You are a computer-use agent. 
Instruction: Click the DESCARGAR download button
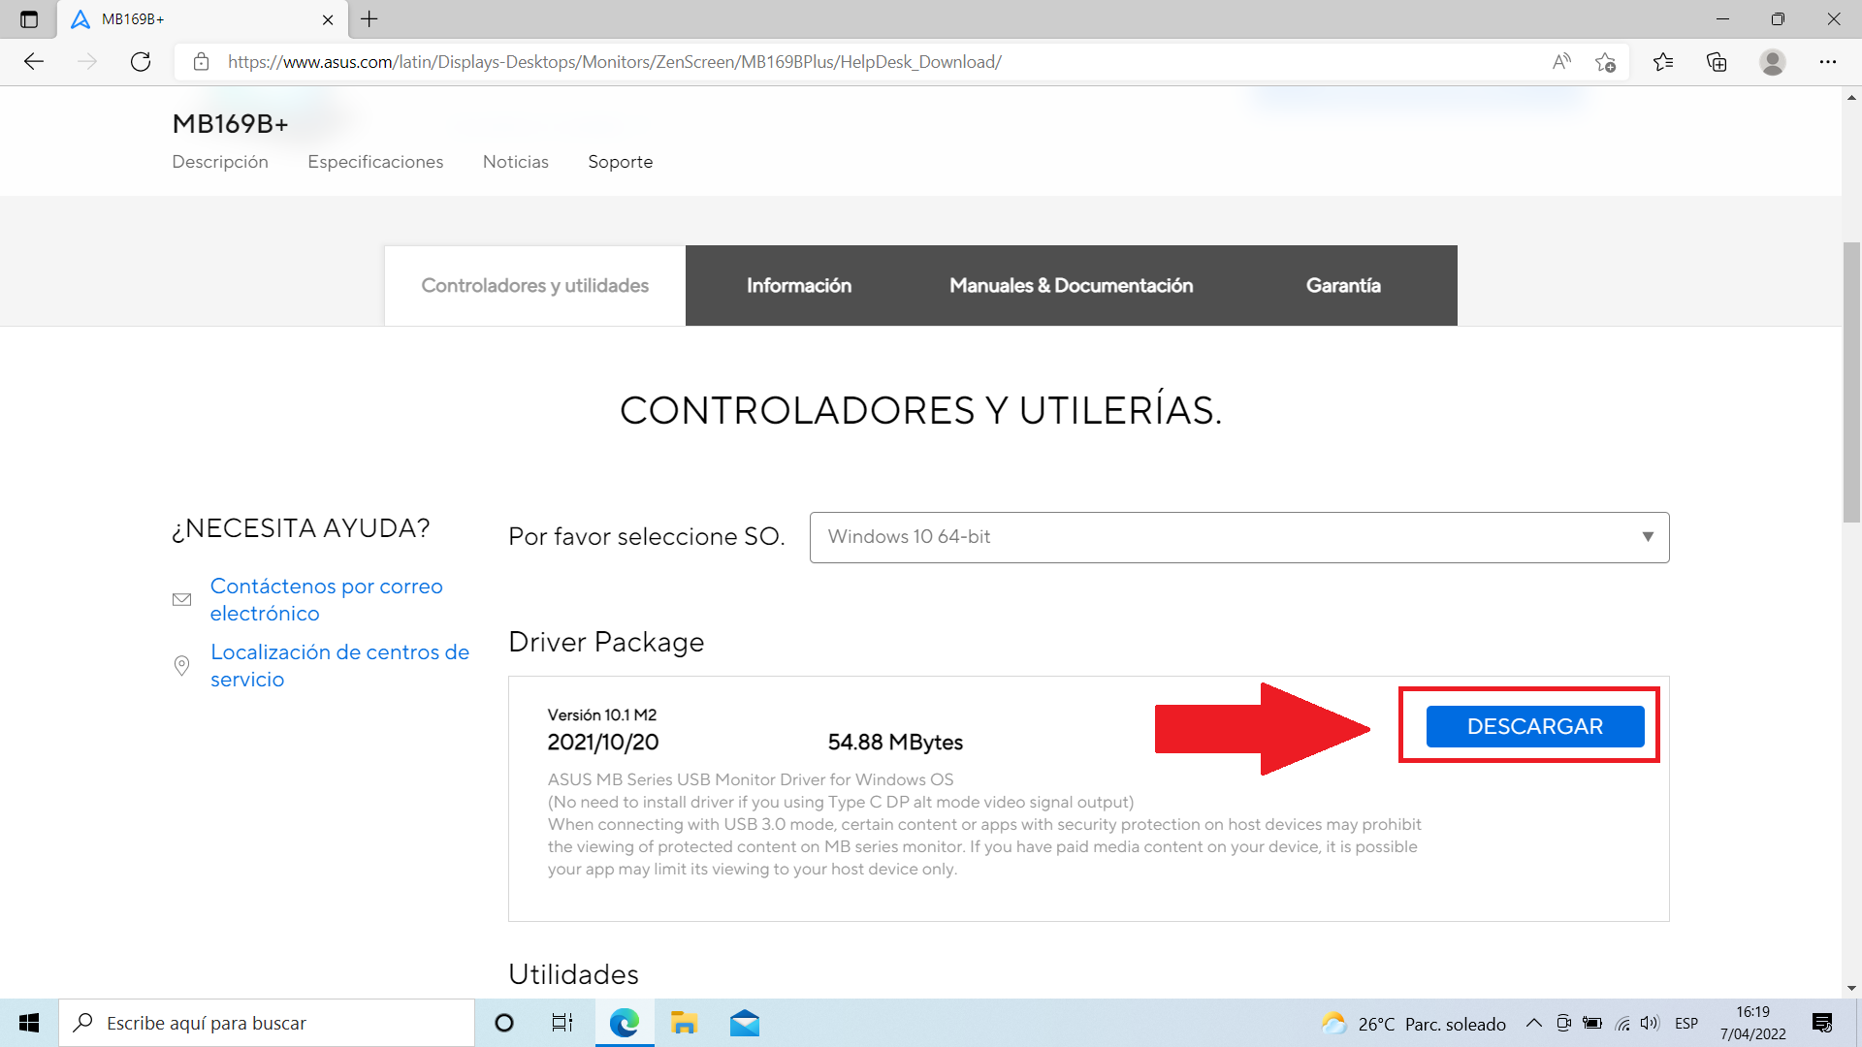pos(1534,726)
